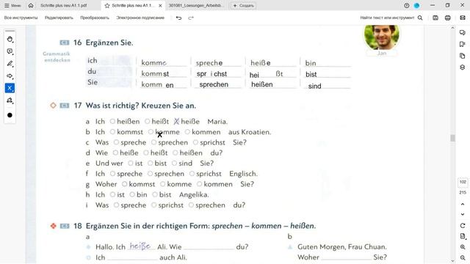Rotate the page view clockwise
Viewport: 470px width, 264px height.
tap(463, 226)
